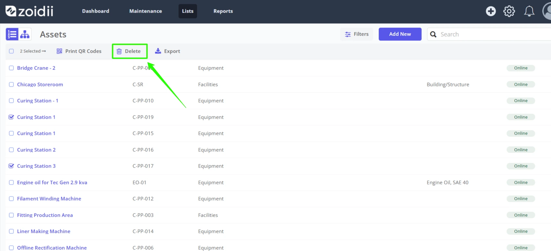Switch to the hierarchy tree view icon
Image resolution: width=551 pixels, height=251 pixels.
(x=25, y=34)
